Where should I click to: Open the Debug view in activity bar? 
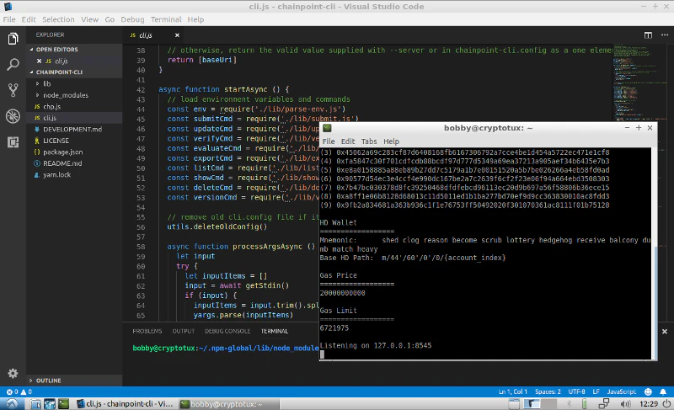tap(13, 116)
